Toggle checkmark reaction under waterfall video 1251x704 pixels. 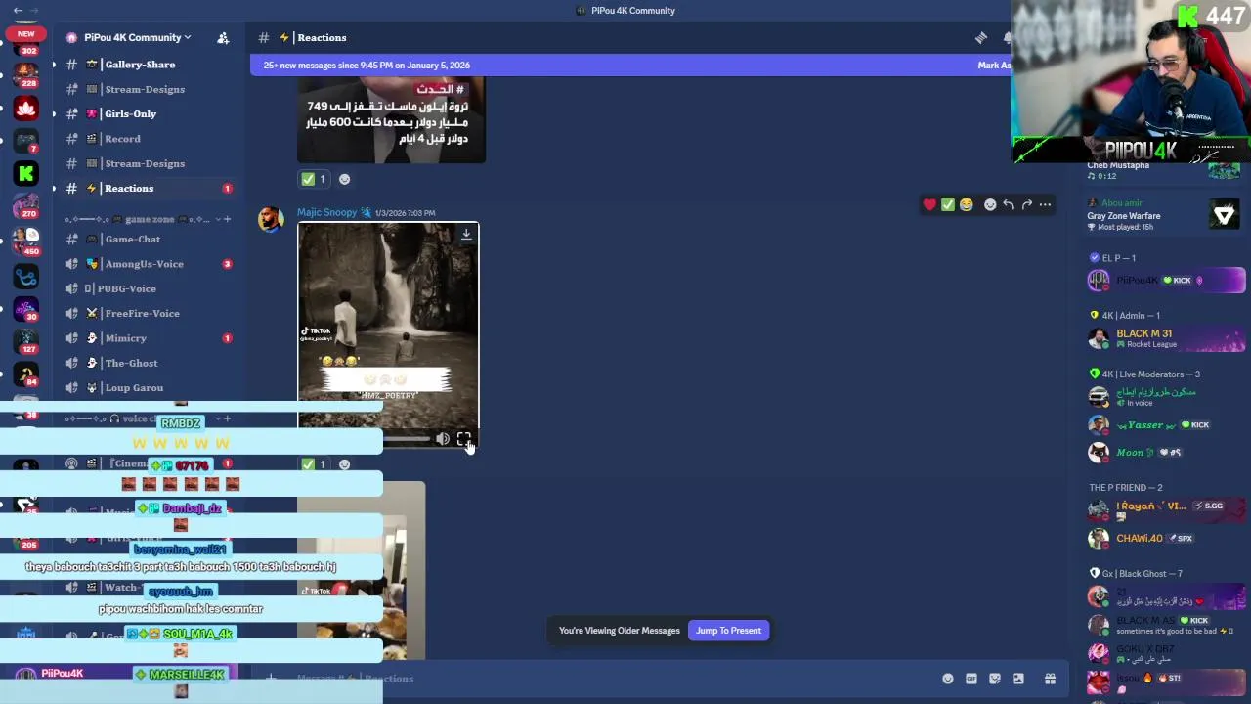315,464
